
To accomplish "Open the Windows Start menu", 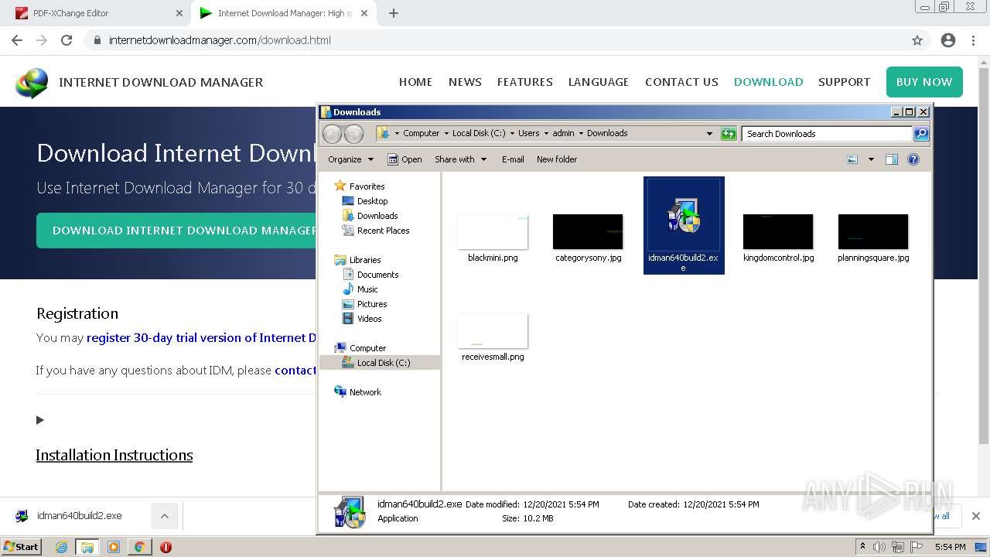I will coord(21,547).
